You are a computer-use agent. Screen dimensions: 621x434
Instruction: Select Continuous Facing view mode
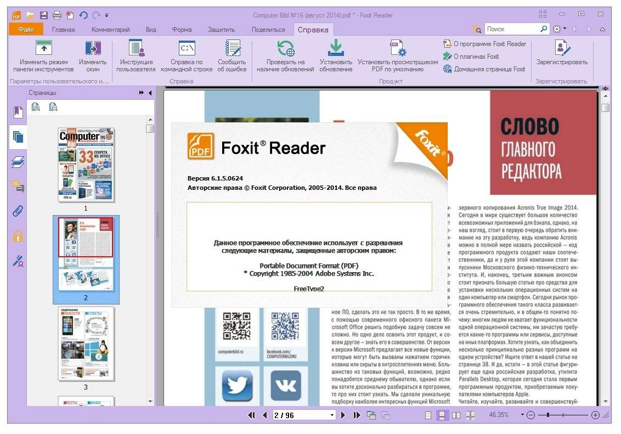(471, 415)
